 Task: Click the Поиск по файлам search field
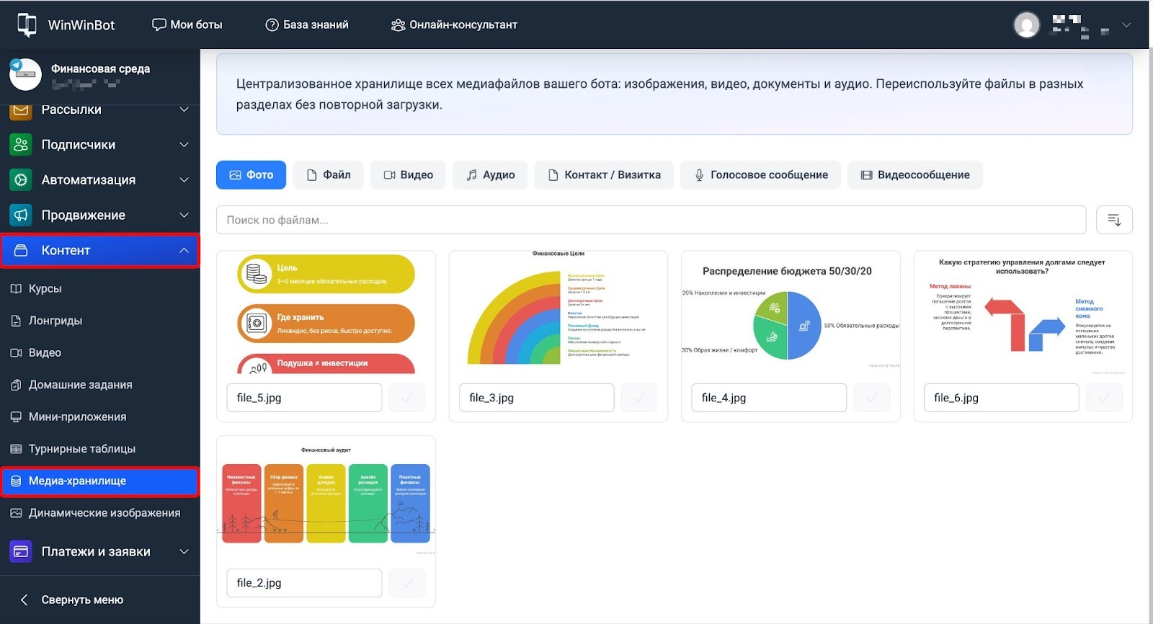[x=650, y=220]
